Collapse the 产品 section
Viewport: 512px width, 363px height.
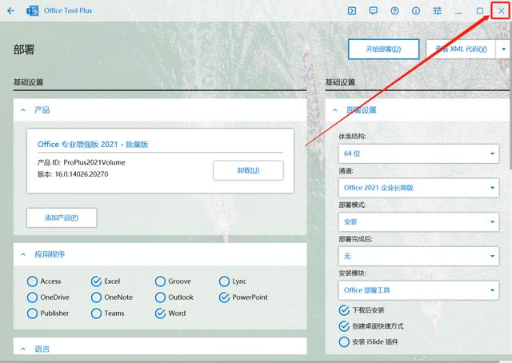tap(23, 110)
